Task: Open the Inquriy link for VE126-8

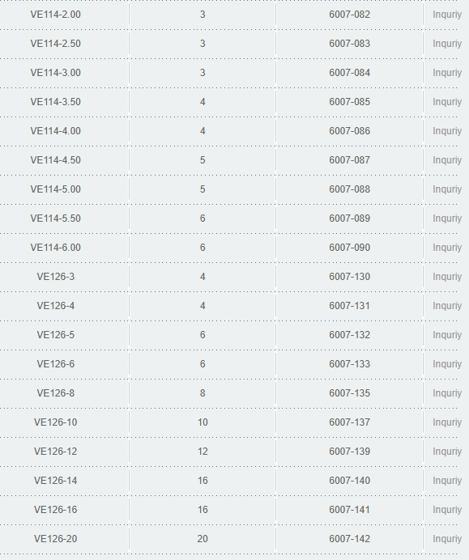Action: [x=447, y=393]
